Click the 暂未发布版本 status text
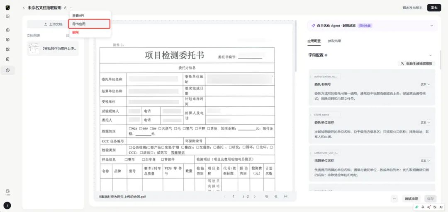 click(412, 8)
